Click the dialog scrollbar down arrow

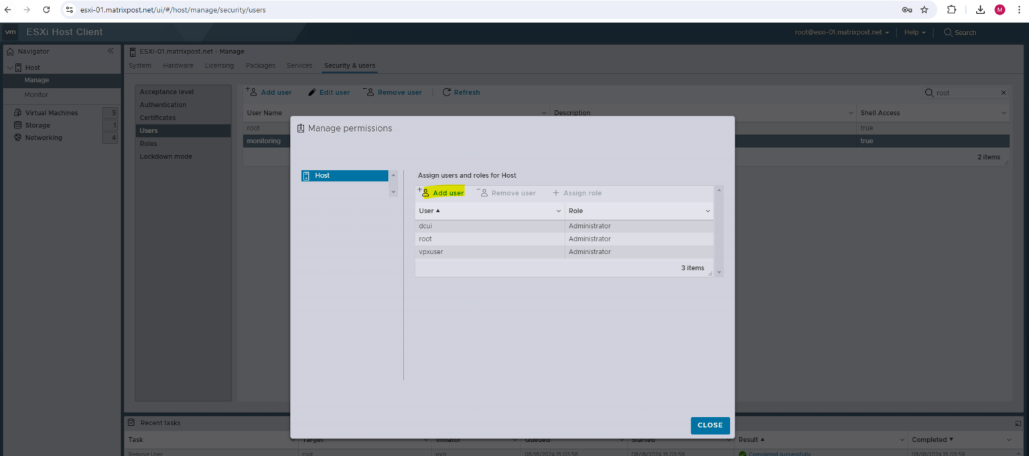718,272
